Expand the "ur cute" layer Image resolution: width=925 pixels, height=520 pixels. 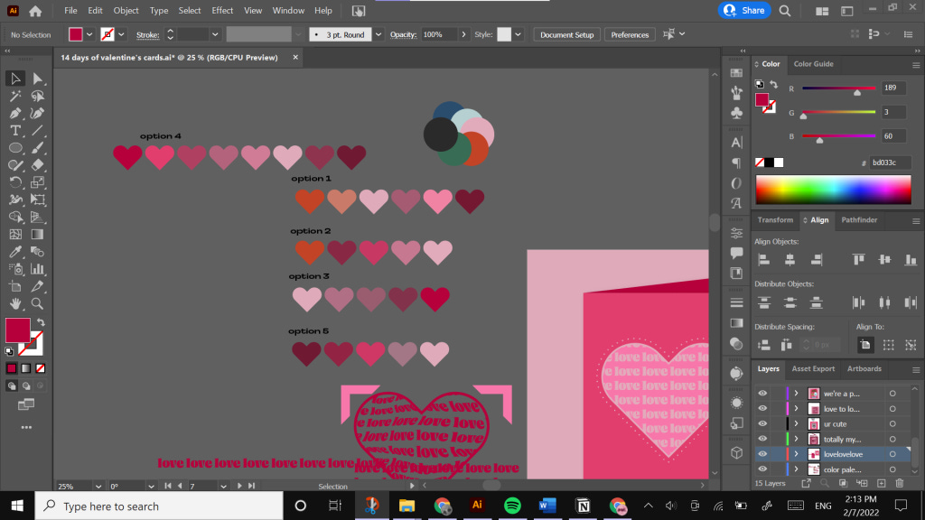(796, 424)
